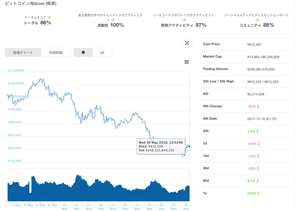The width and height of the screenshot is (295, 211).
Task: Click the 1y change 250% value
Action: pos(253,193)
